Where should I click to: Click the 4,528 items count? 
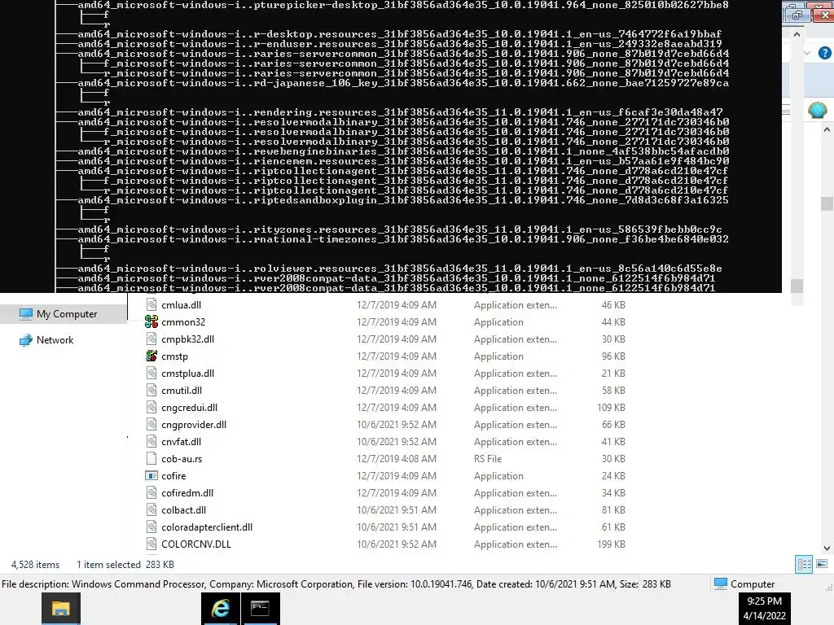(35, 564)
